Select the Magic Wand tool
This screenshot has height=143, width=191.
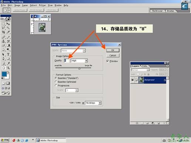click(8, 28)
